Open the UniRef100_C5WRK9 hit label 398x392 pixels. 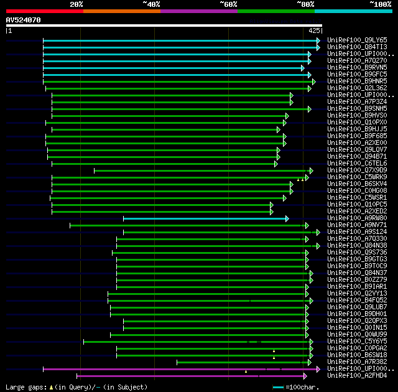[357, 177]
